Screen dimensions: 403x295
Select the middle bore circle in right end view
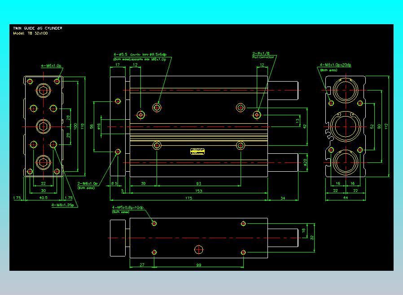pyautogui.click(x=346, y=126)
